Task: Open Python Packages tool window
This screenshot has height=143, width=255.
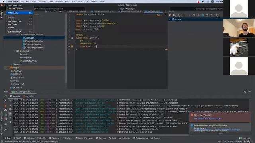Action: tap(84, 138)
